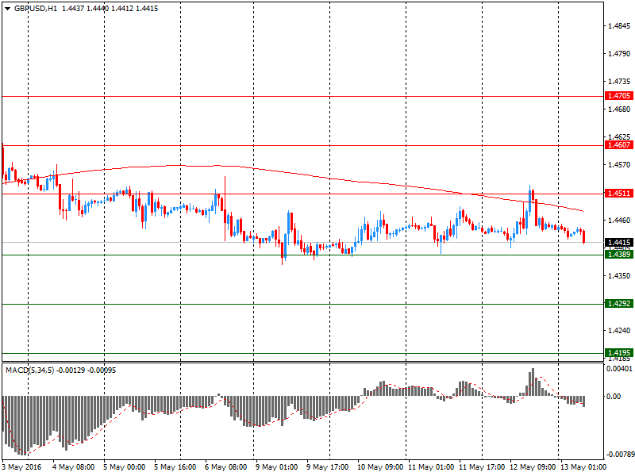Click the 10 May 09:00 time axis label
The image size is (635, 476).
coord(380,467)
